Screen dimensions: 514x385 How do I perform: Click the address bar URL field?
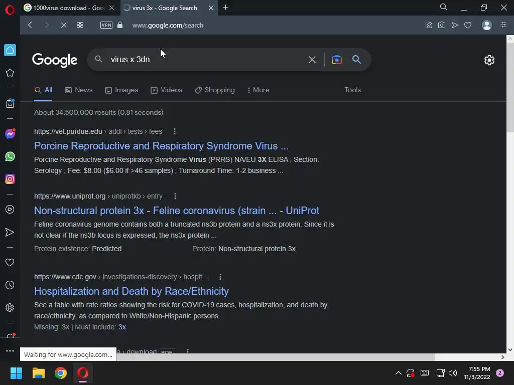(x=168, y=25)
